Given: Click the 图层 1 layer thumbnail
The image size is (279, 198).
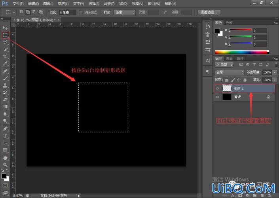Looking at the screenshot, I should coord(227,89).
